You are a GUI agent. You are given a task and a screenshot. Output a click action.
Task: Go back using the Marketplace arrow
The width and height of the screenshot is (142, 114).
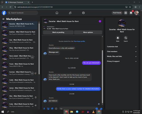pyautogui.click(x=4, y=19)
